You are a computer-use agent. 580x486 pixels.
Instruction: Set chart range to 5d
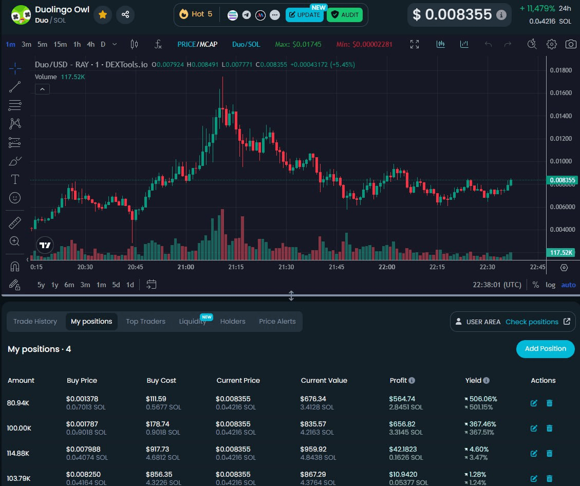pyautogui.click(x=116, y=285)
